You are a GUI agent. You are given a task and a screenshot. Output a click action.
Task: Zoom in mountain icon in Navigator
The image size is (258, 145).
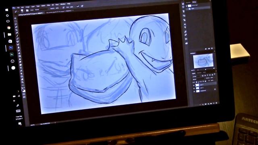214,68
